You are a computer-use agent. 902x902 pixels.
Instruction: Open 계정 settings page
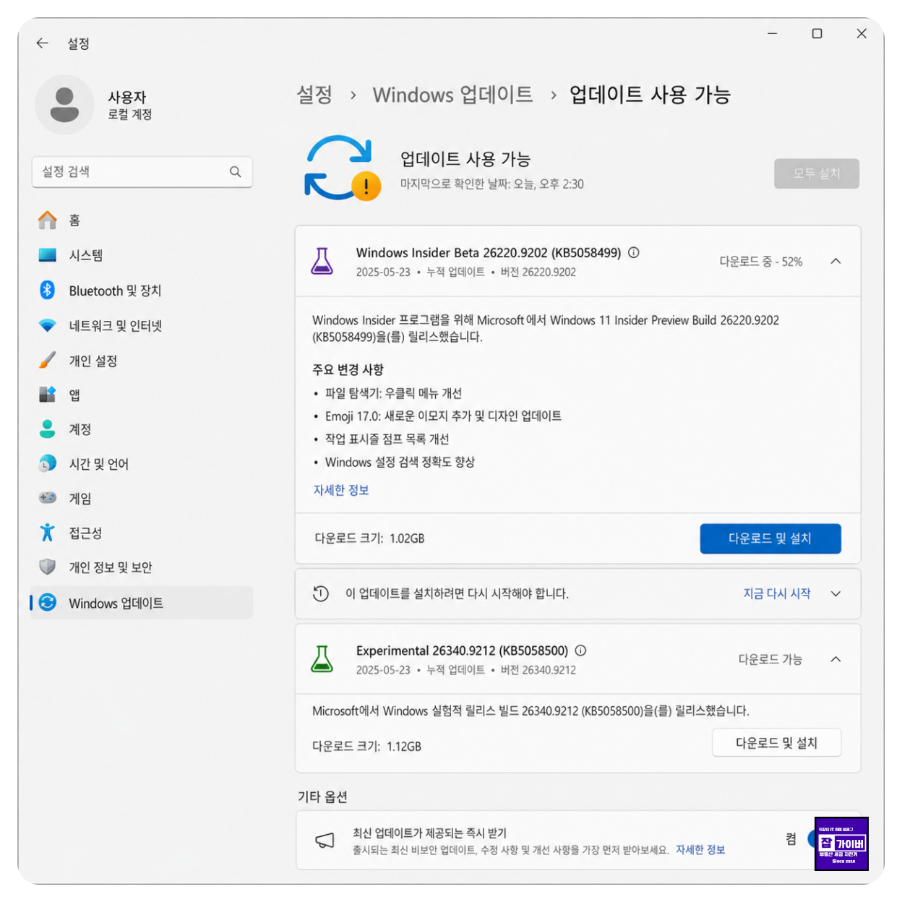(x=142, y=429)
